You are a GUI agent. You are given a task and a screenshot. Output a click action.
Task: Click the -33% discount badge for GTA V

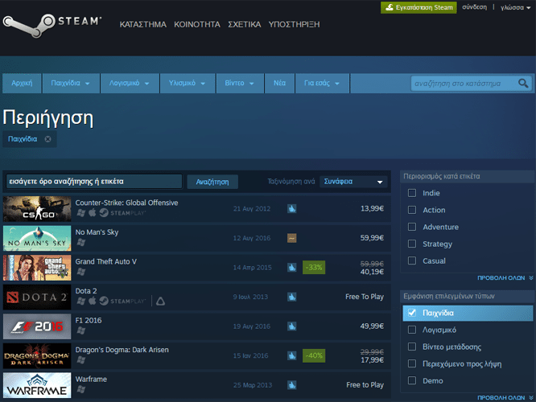coord(313,267)
